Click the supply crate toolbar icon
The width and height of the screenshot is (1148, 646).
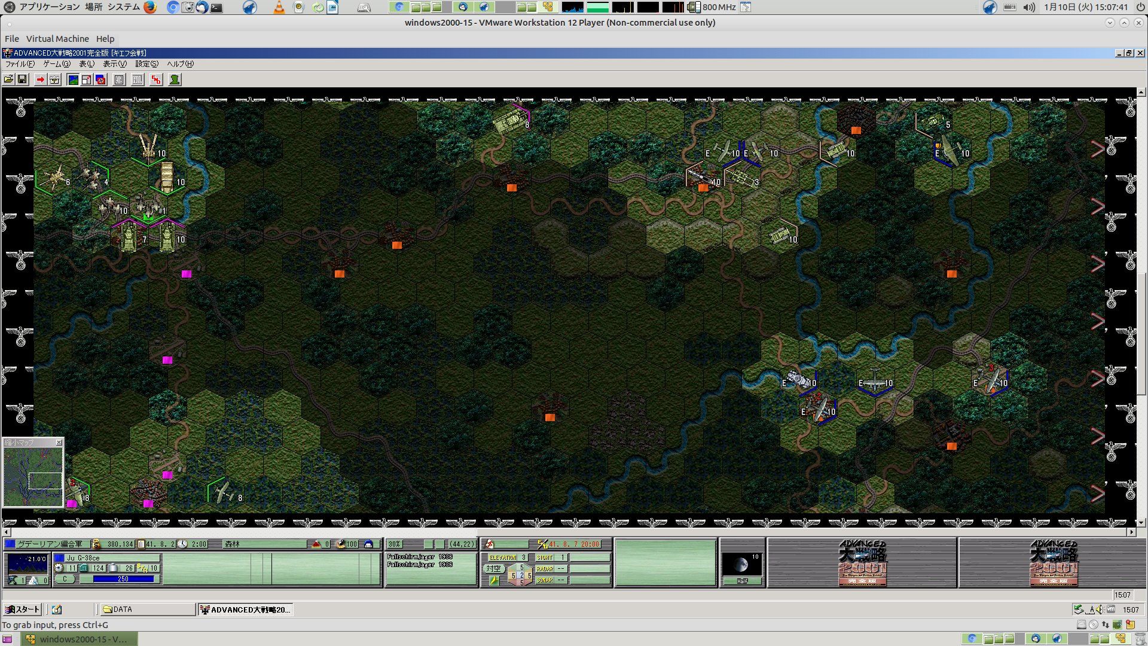[x=54, y=80]
